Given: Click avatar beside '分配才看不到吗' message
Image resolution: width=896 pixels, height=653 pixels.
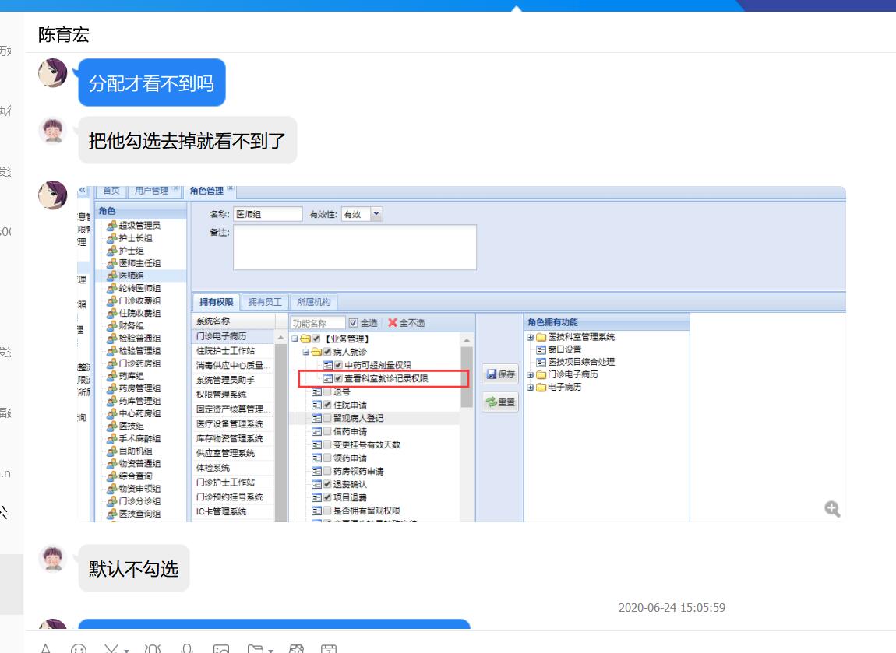Looking at the screenshot, I should coord(52,73).
